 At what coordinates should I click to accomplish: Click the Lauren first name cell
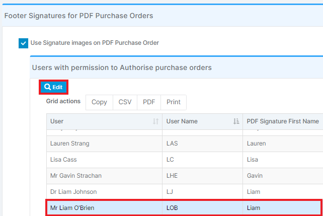283,143
